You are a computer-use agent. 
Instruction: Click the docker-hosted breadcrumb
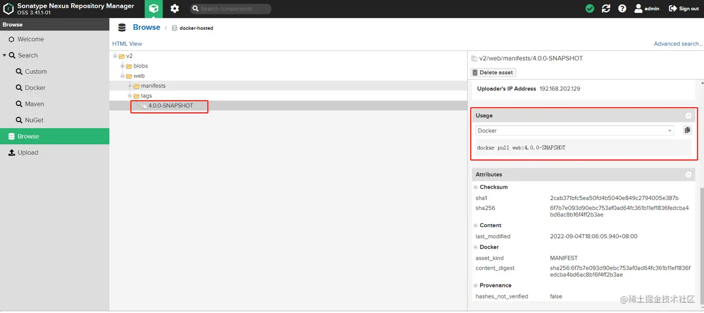(x=196, y=28)
